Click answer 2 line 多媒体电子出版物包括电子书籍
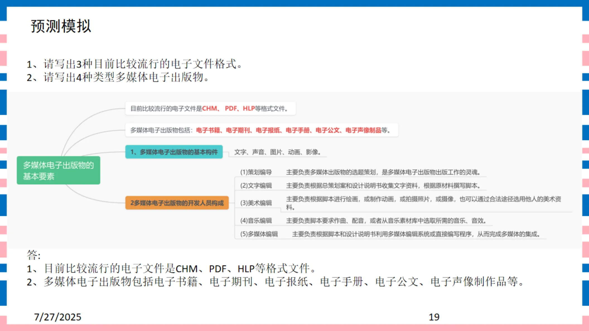Viewport: 589px width, 331px height. tap(275, 282)
